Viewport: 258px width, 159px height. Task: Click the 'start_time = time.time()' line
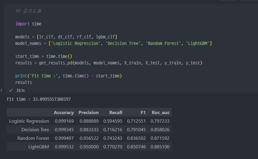pos(43,56)
